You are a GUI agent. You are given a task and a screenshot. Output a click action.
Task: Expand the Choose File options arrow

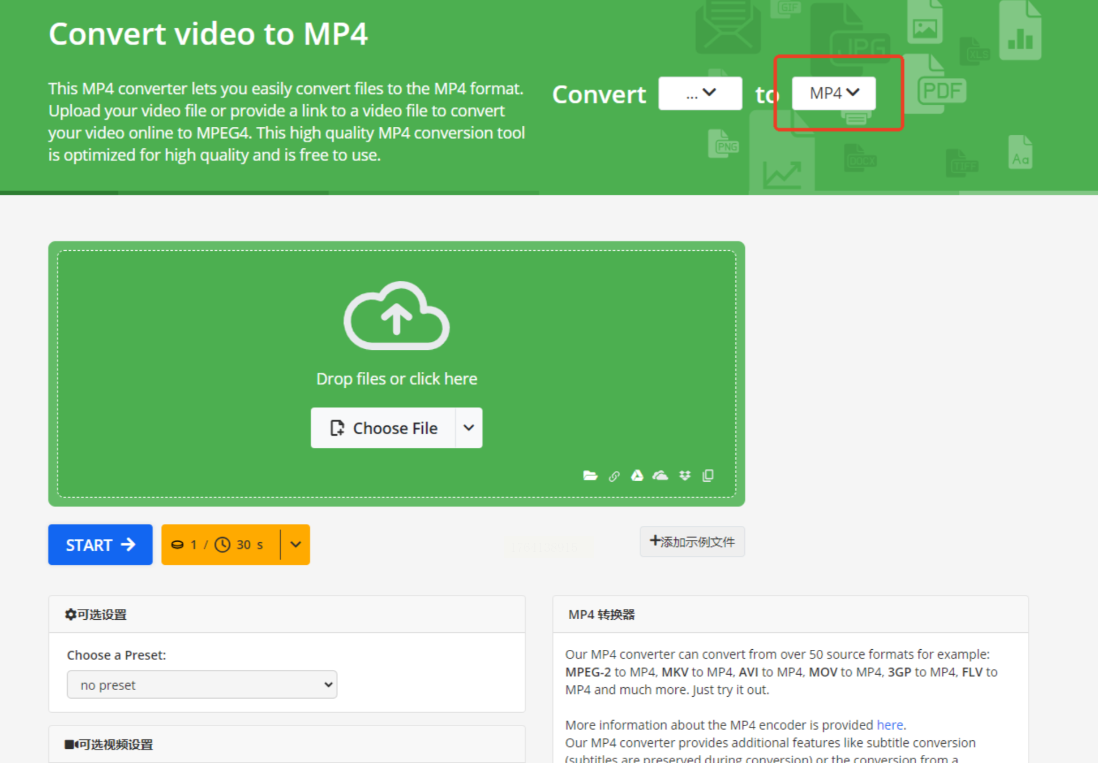tap(469, 428)
